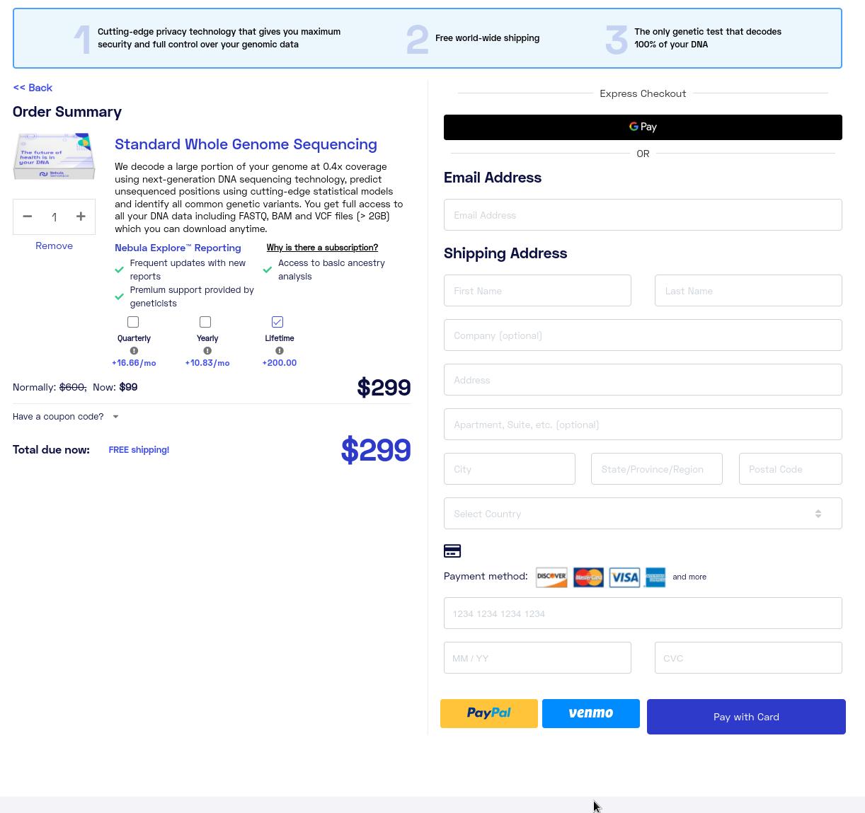Image resolution: width=865 pixels, height=813 pixels.
Task: Click the 'FREE shipping!' text
Action: 139,450
